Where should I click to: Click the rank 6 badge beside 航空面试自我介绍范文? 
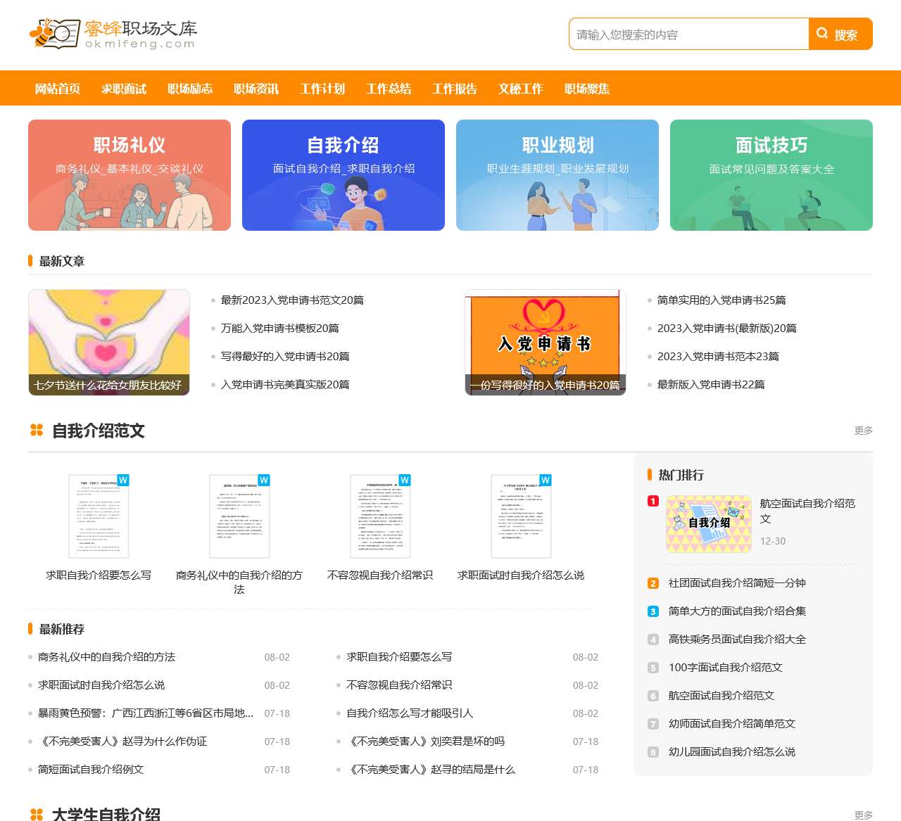pyautogui.click(x=653, y=696)
